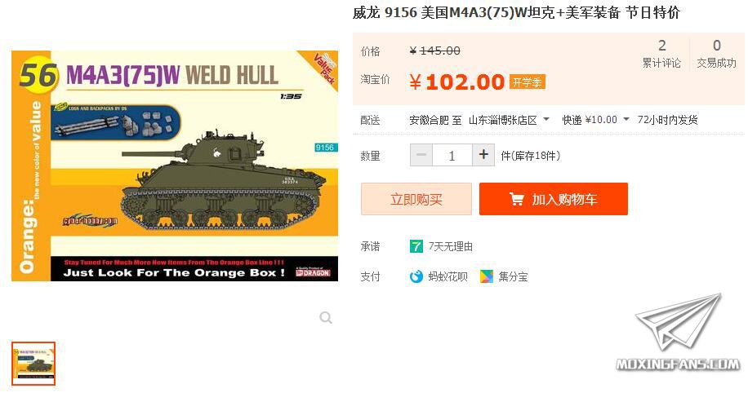Click the green 7-day return promise icon
The height and width of the screenshot is (393, 748).
point(416,246)
